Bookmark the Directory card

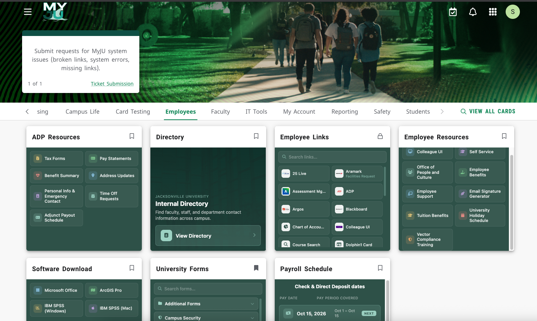coord(256,136)
